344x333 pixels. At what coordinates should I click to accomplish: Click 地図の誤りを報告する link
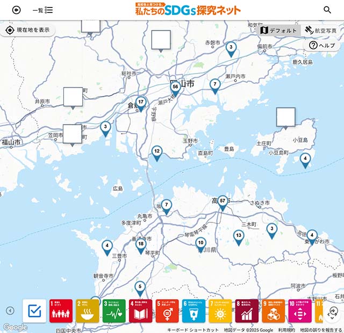[321, 330]
